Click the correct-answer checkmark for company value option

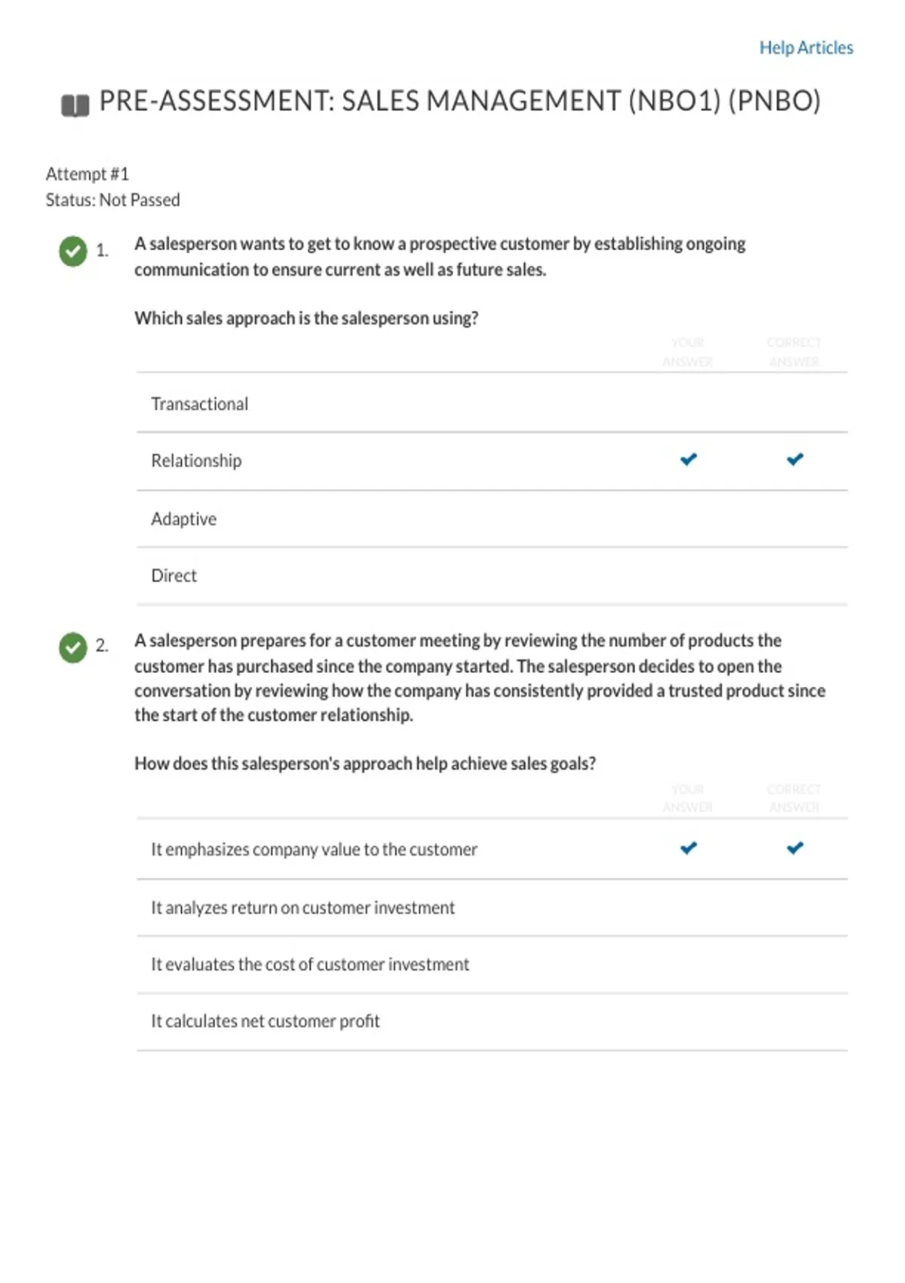pyautogui.click(x=795, y=848)
